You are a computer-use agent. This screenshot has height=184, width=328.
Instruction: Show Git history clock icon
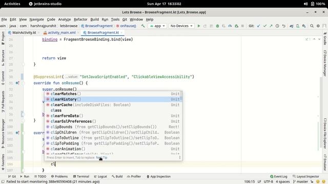pos(277,26)
